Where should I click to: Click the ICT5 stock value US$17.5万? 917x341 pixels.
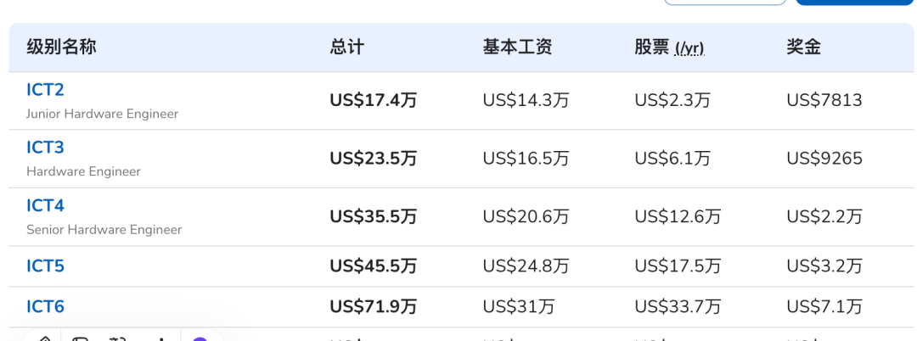(677, 266)
